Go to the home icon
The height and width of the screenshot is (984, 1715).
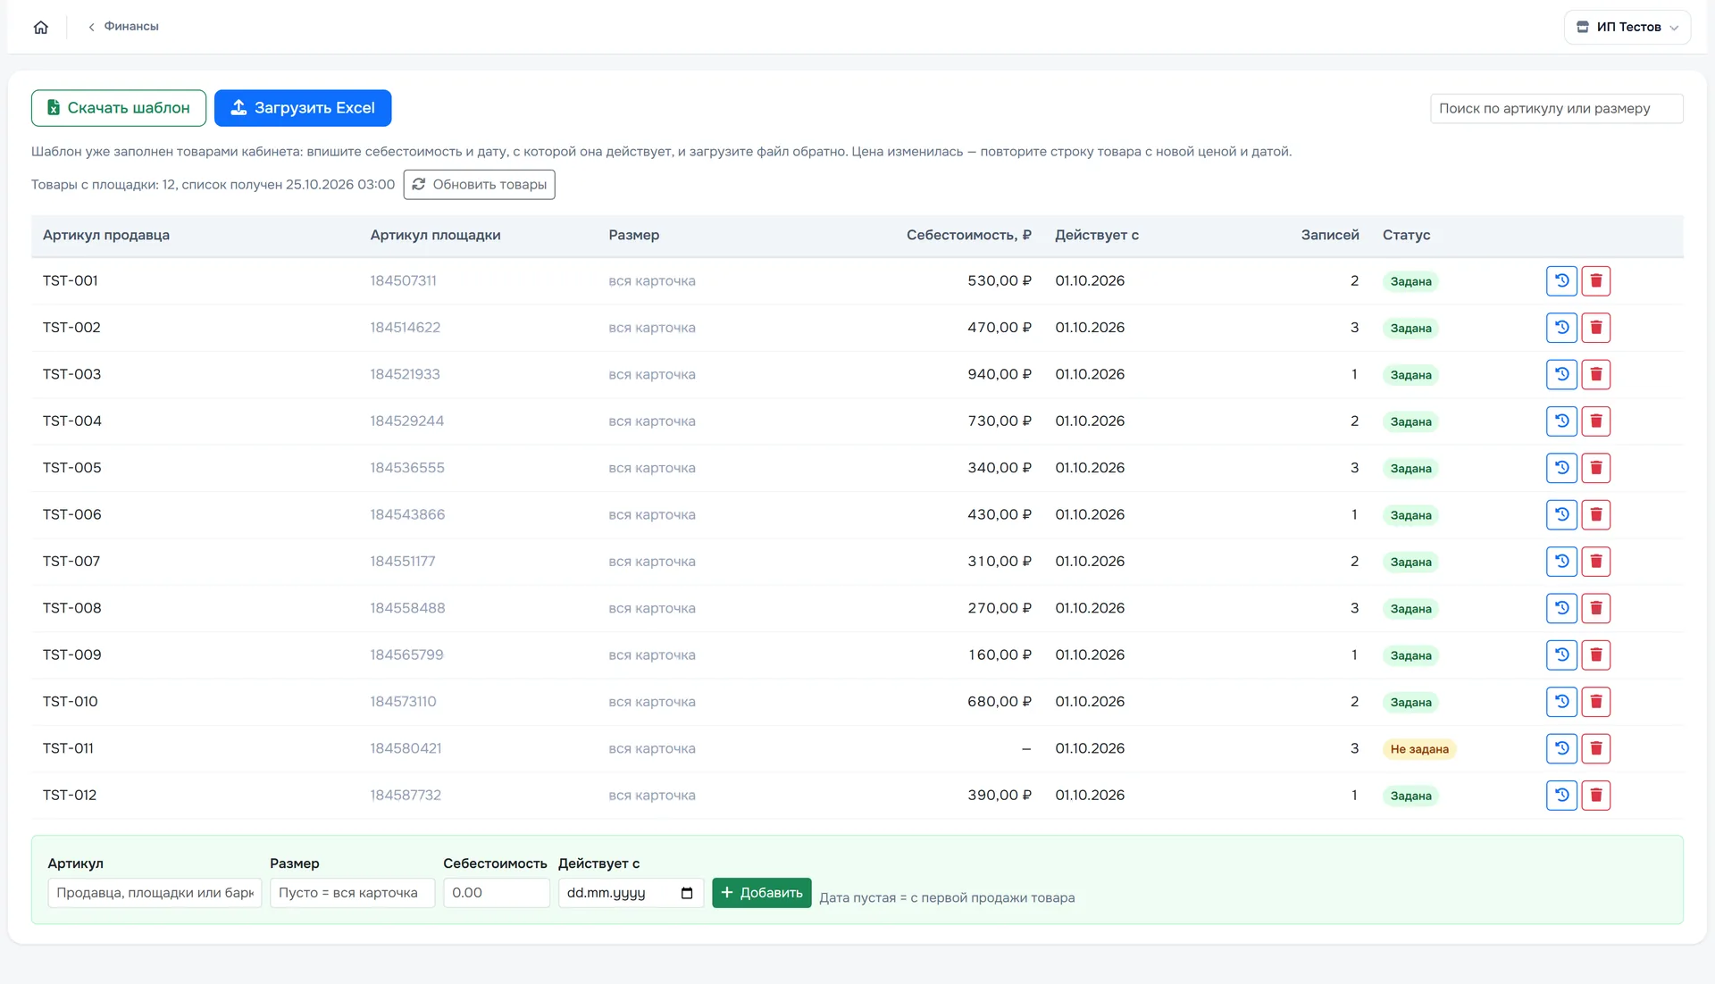(41, 27)
